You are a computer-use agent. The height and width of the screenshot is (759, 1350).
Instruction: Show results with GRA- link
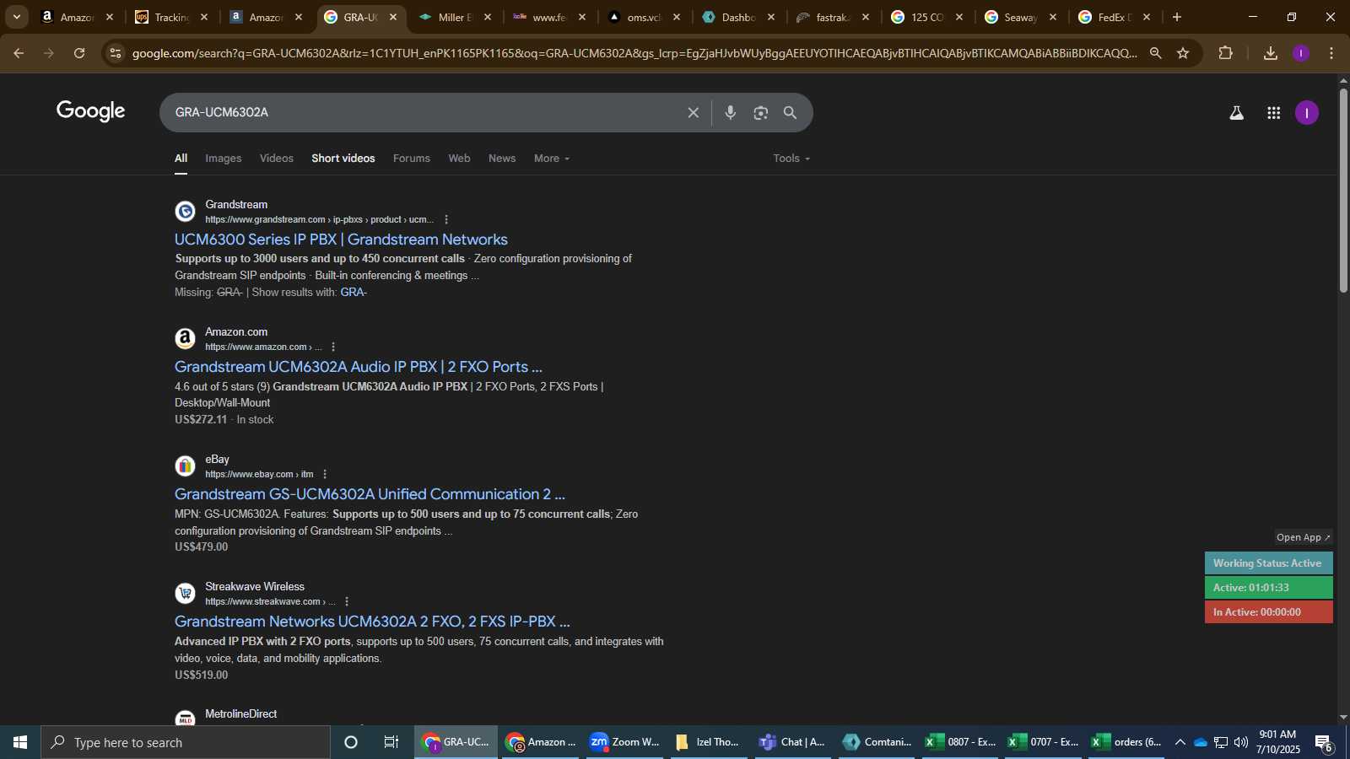click(x=354, y=293)
